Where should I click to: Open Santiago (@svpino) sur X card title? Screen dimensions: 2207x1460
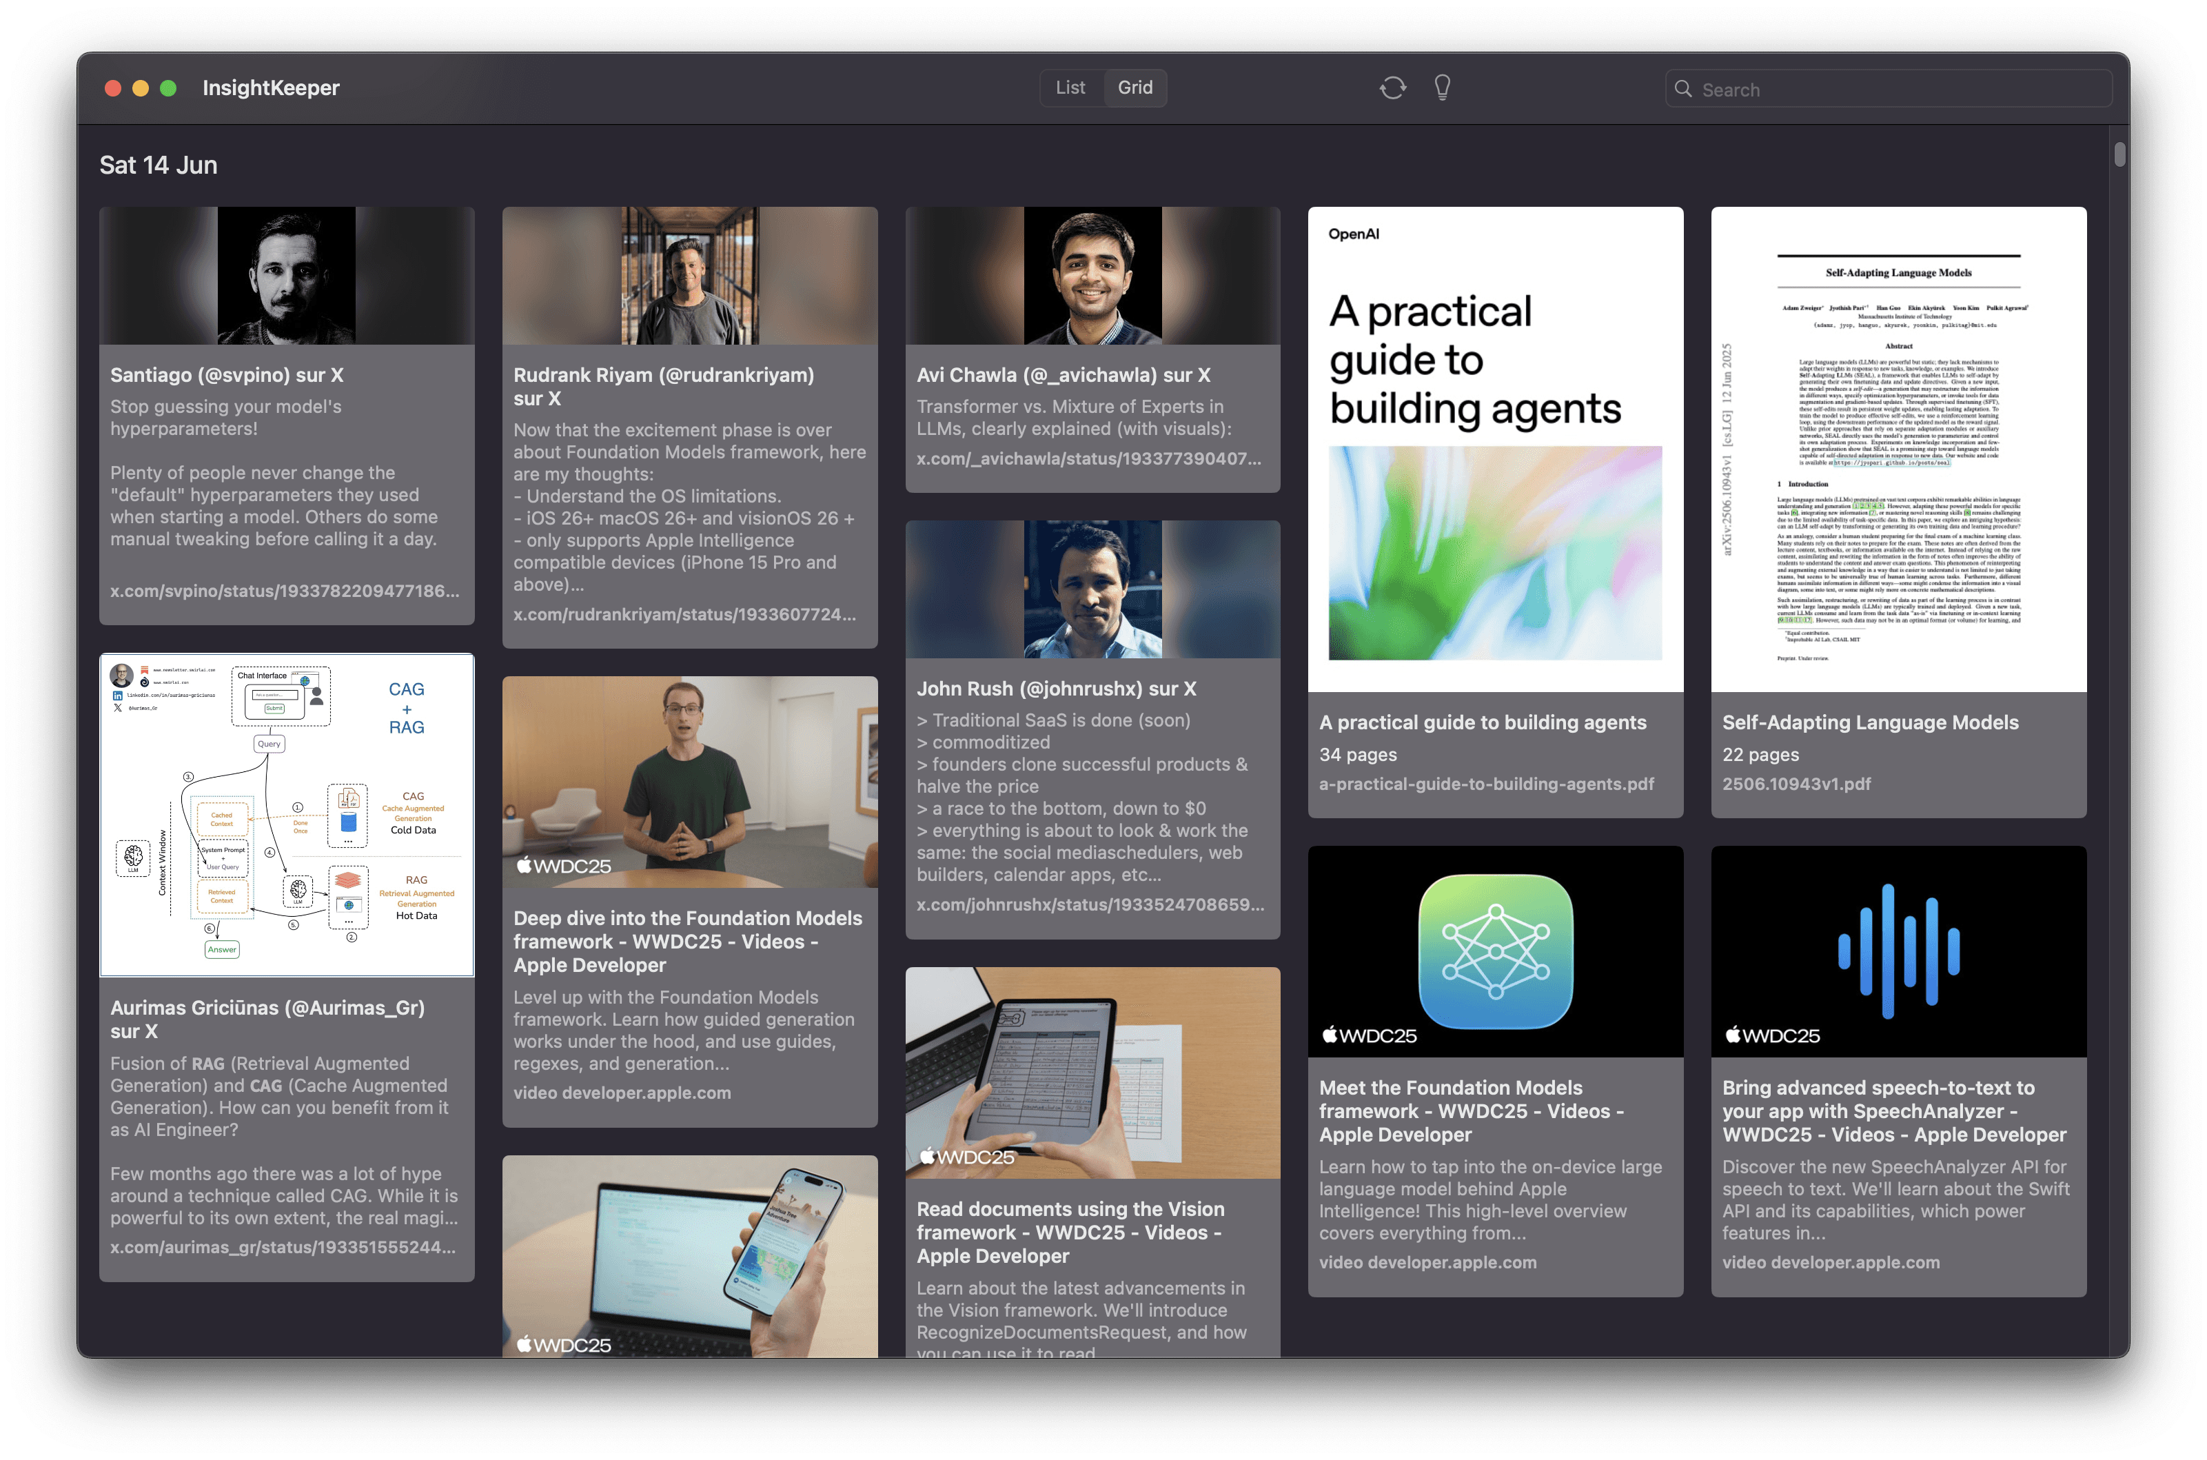click(227, 375)
